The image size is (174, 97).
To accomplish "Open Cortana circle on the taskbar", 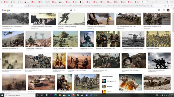I will [x=38, y=95].
